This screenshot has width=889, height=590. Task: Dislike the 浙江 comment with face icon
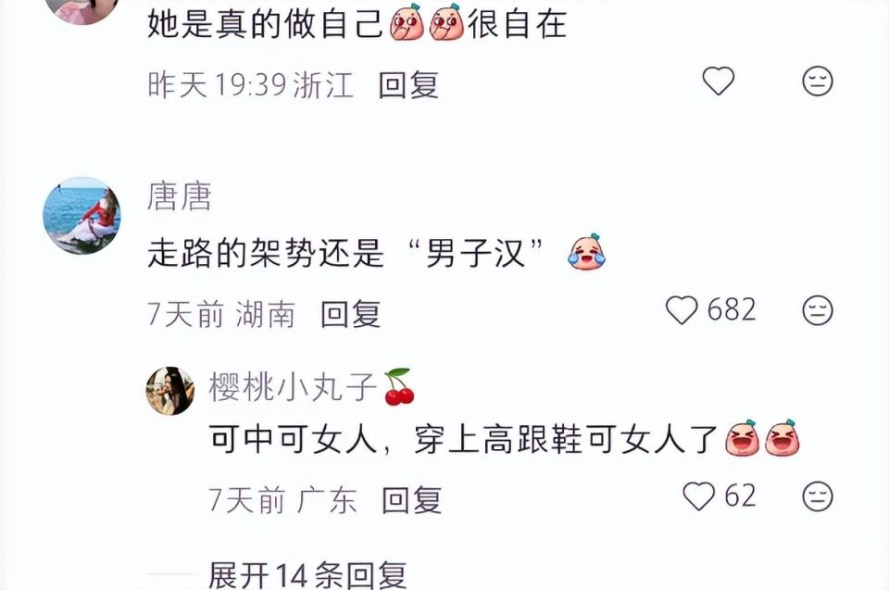pyautogui.click(x=818, y=81)
